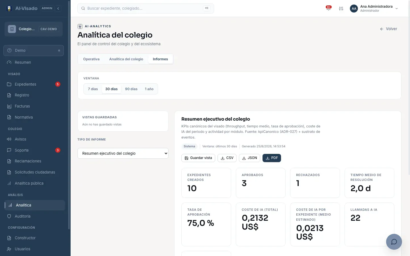The height and width of the screenshot is (256, 410).
Task: Click the Resumen gauge icon in sidebar
Action: coord(9,62)
